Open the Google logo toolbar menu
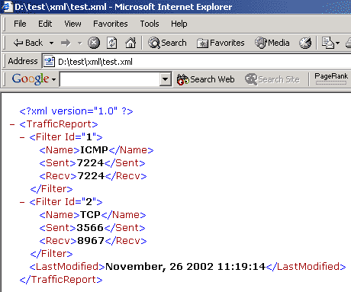This screenshot has height=292, width=351. pyautogui.click(x=34, y=79)
